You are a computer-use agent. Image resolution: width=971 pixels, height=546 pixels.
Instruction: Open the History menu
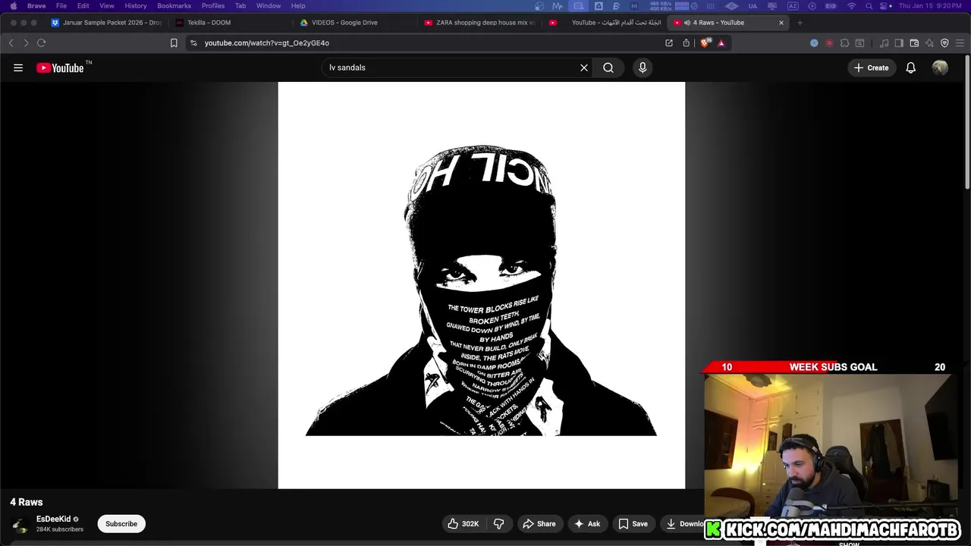click(136, 6)
